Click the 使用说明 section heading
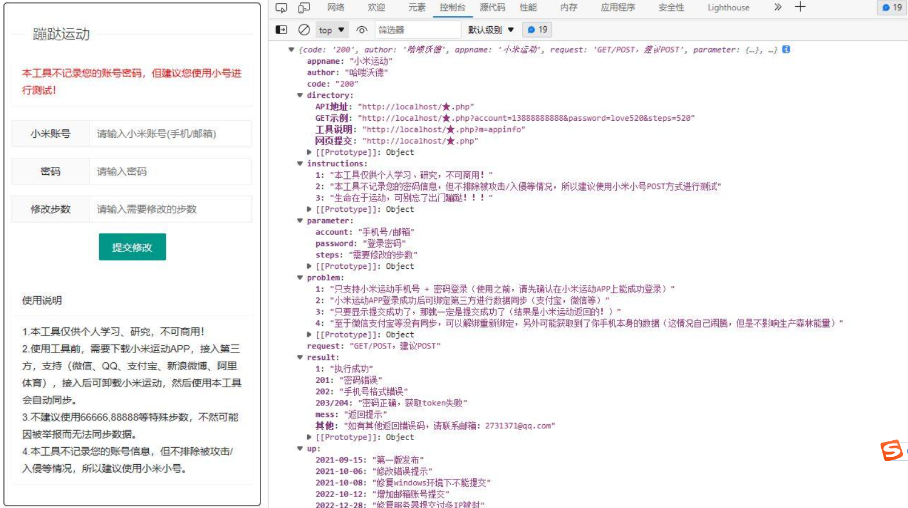Viewport: 908px width, 508px height. [42, 300]
